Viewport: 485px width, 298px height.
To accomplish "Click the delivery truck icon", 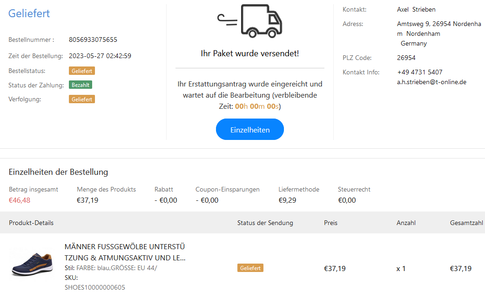I will click(x=250, y=21).
